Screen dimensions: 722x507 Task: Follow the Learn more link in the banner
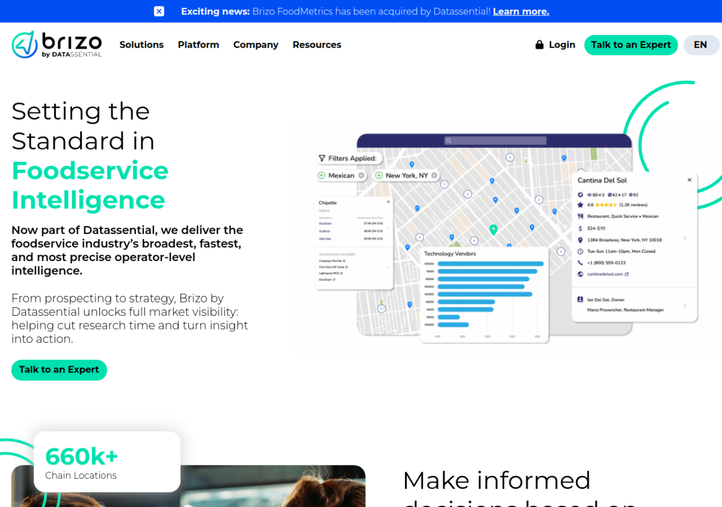click(521, 11)
